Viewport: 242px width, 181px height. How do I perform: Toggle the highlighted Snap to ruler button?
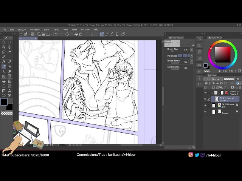pyautogui.click(x=102, y=34)
